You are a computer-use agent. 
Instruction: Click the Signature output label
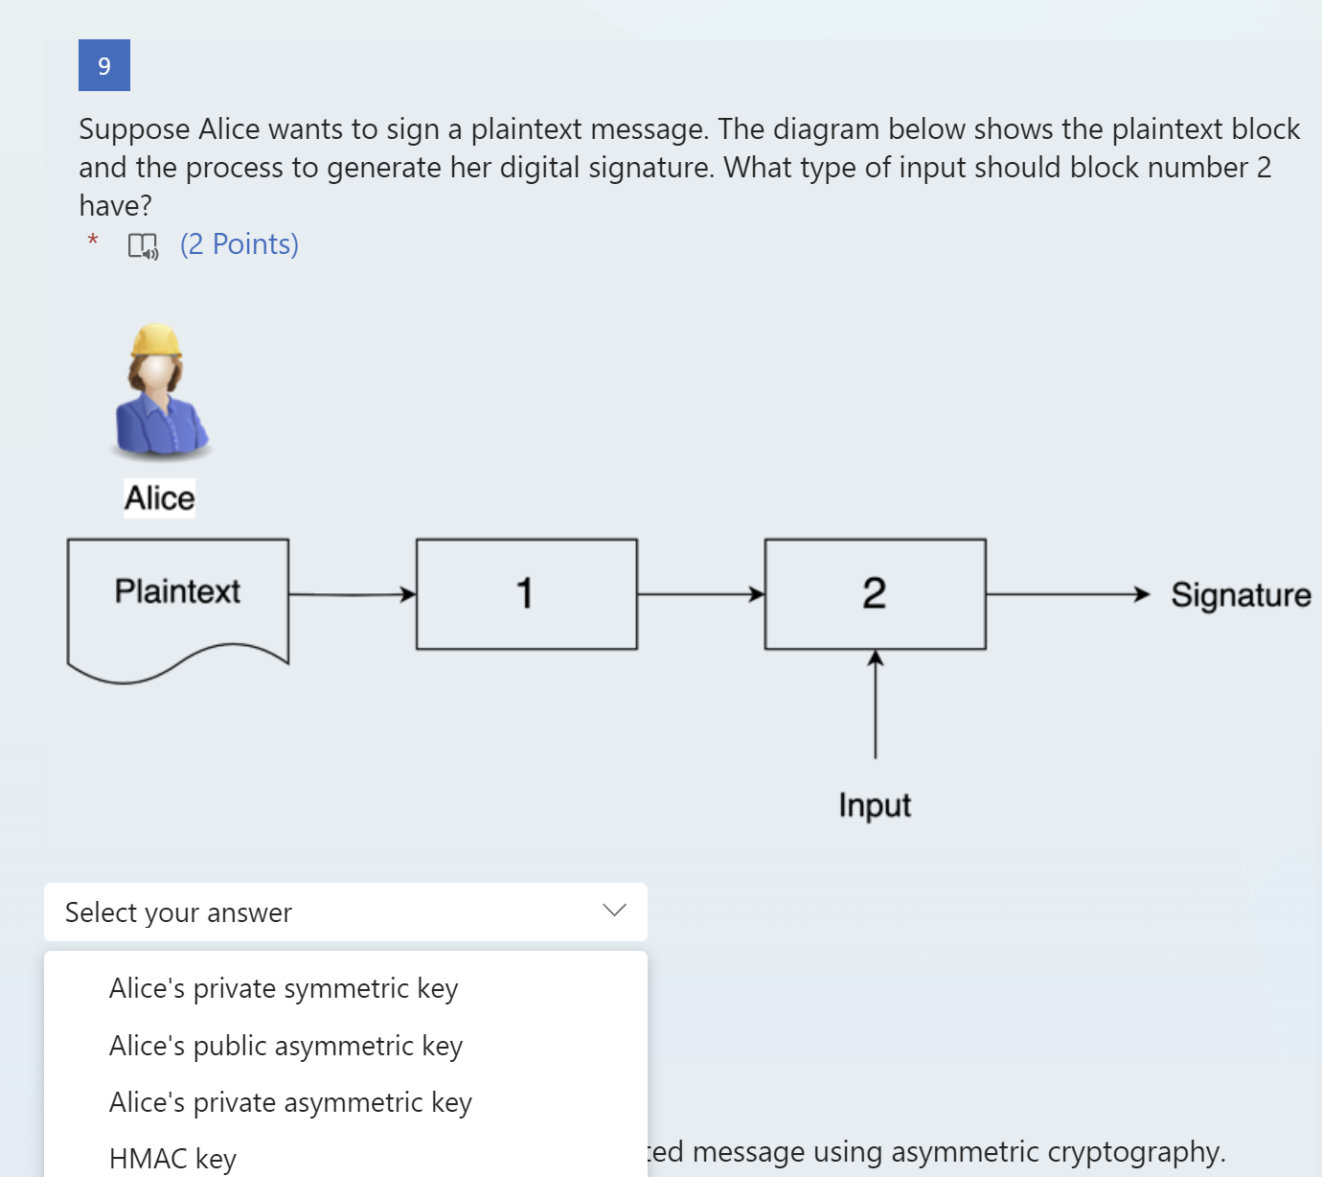(x=1241, y=594)
